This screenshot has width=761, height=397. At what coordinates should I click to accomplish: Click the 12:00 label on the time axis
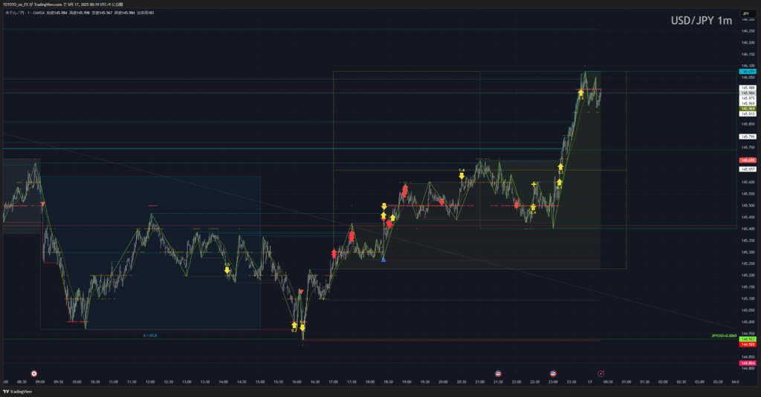(x=150, y=382)
